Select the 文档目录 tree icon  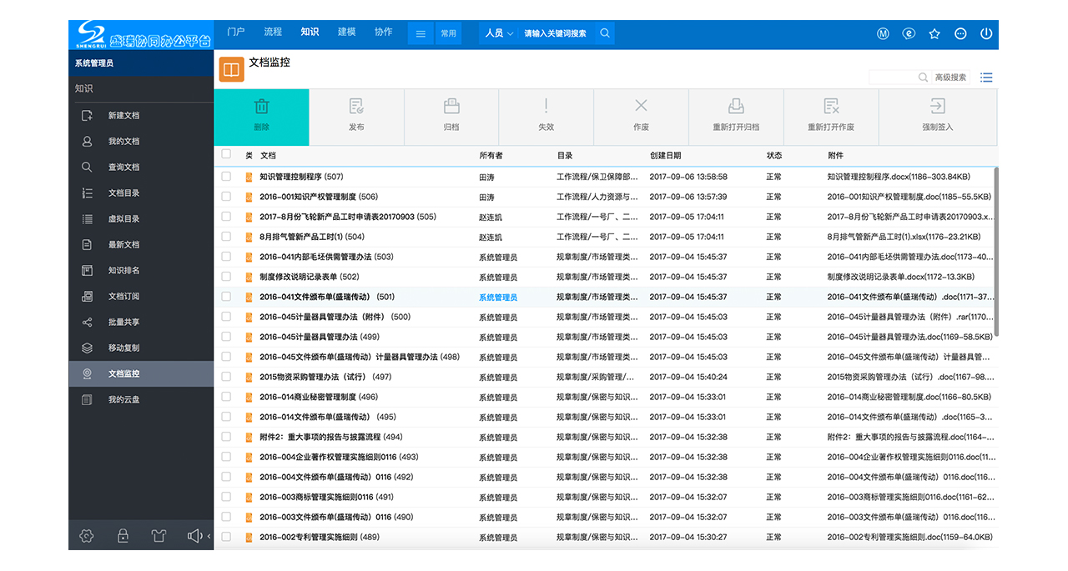87,193
